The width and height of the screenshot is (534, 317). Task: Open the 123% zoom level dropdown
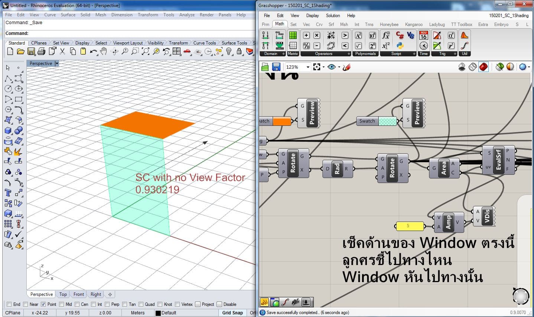coord(308,67)
